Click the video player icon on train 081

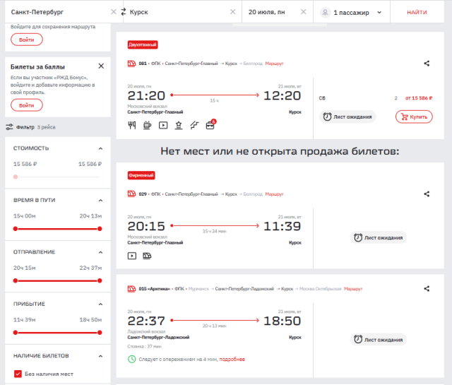(x=163, y=125)
